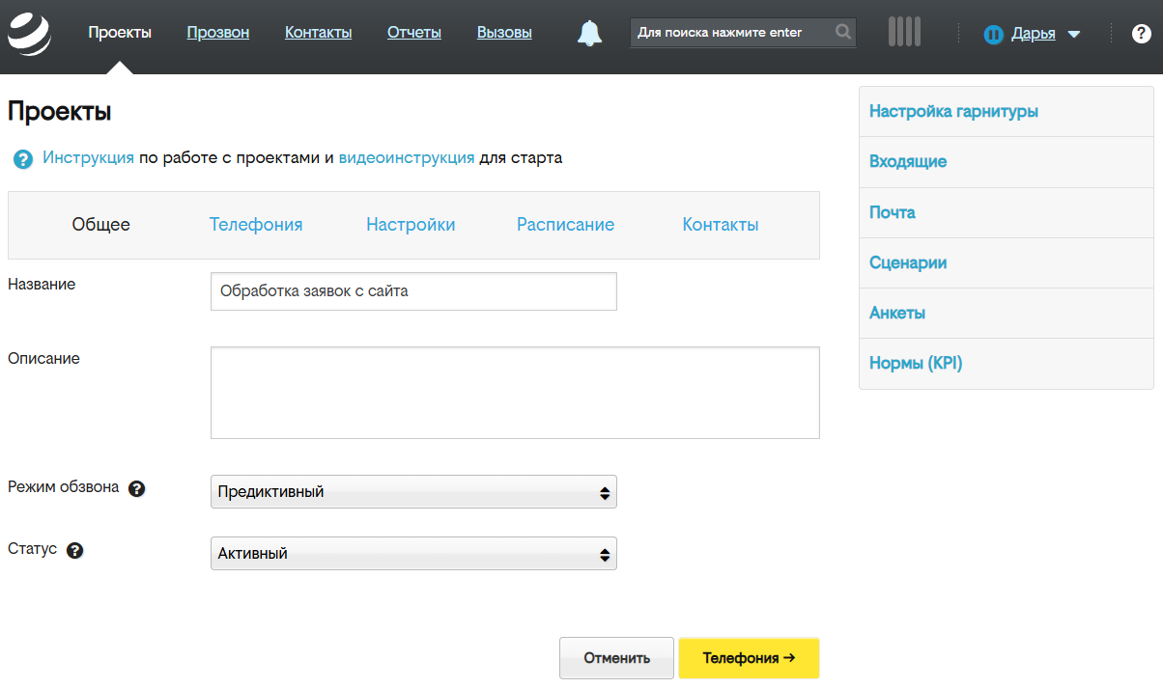Open the Прозвон section
The height and width of the screenshot is (688, 1163).
217,31
